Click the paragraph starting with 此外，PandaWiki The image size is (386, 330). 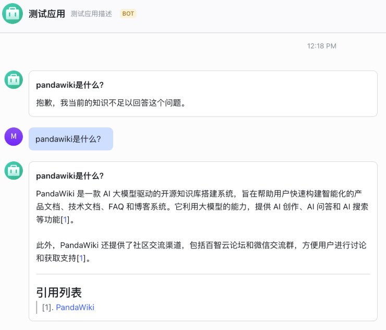pyautogui.click(x=201, y=252)
